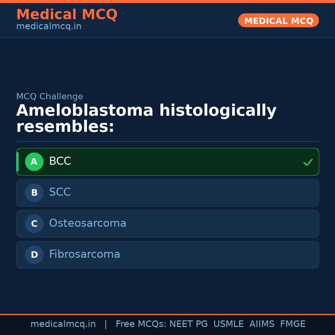Click the MCQ Challenge label
This screenshot has height=335, width=335.
pyautogui.click(x=50, y=96)
